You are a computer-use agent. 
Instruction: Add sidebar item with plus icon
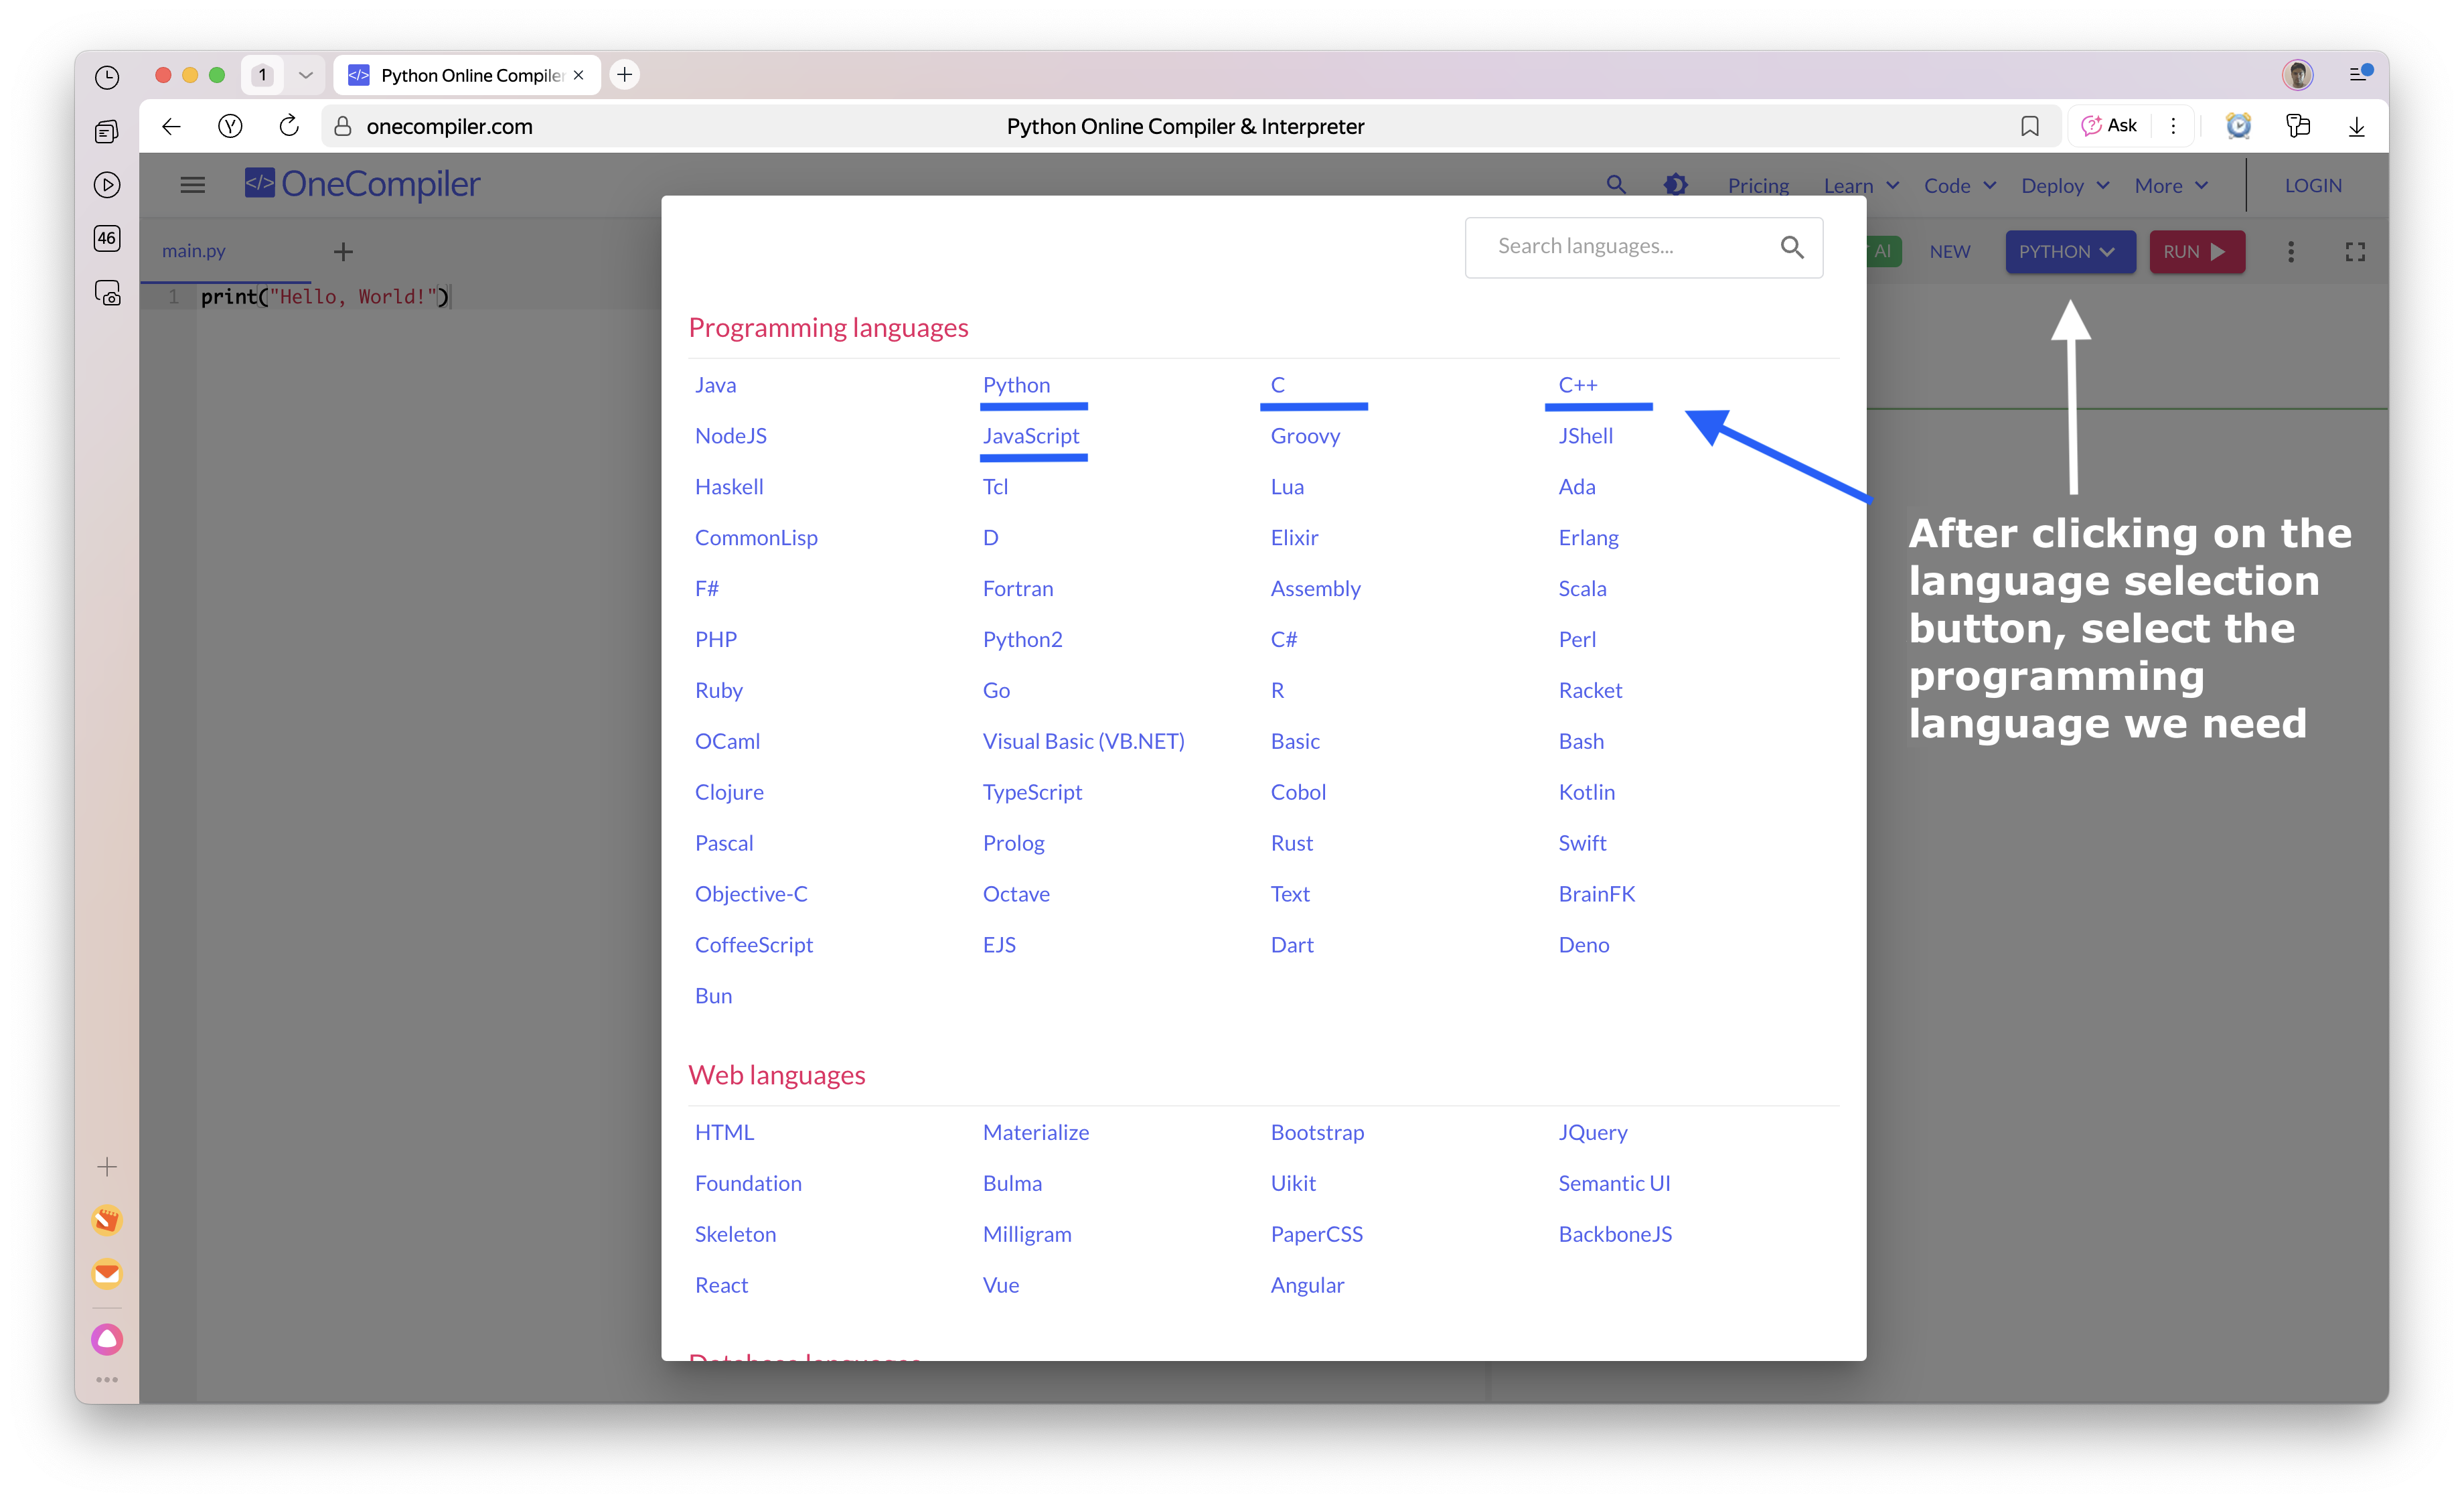point(107,1167)
